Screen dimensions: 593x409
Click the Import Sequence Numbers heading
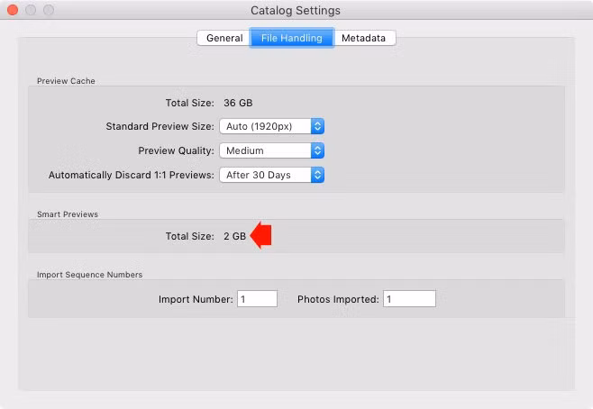click(89, 275)
